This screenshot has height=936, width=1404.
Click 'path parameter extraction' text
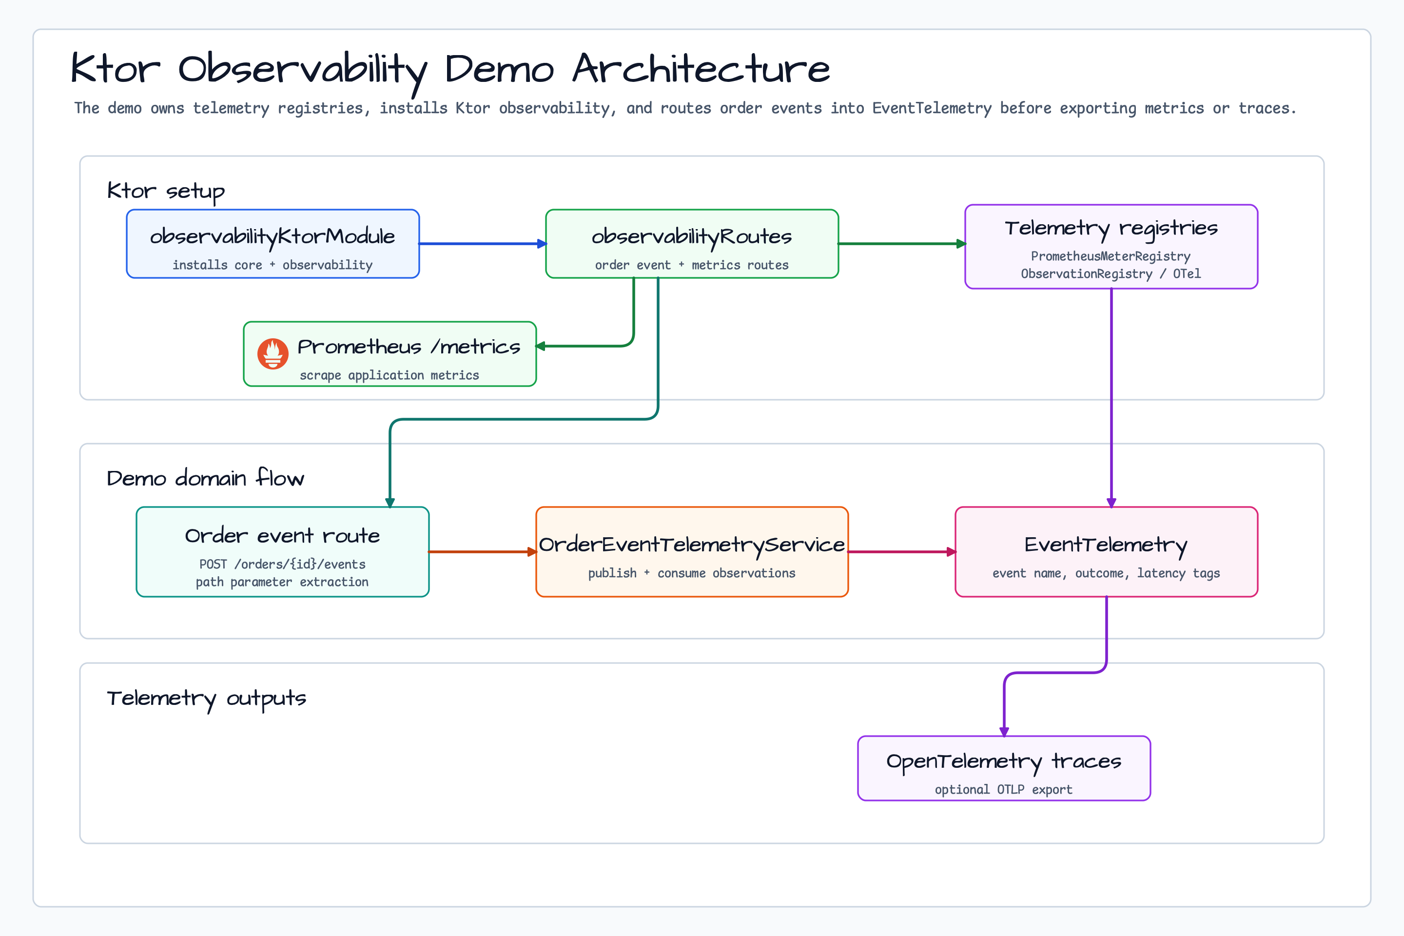[282, 582]
